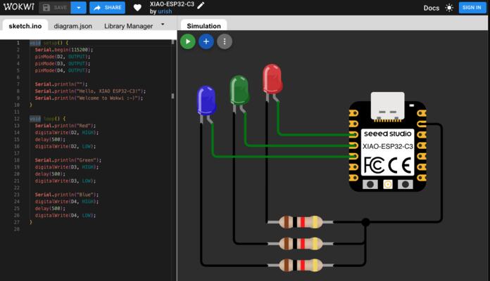Viewport: 490px width, 281px height.
Task: Click the wire junction dot near resistors
Action: click(x=365, y=222)
